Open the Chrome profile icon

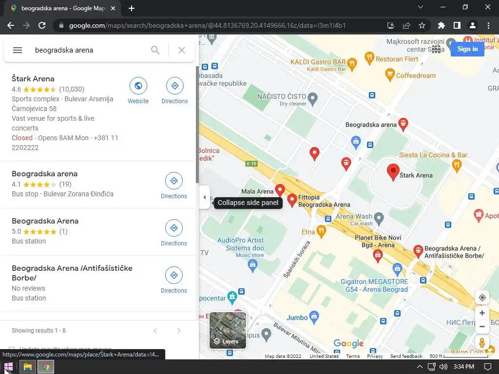pyautogui.click(x=473, y=25)
